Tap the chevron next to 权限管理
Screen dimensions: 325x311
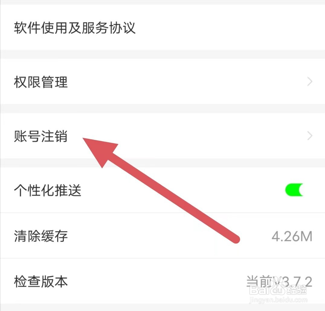[310, 82]
